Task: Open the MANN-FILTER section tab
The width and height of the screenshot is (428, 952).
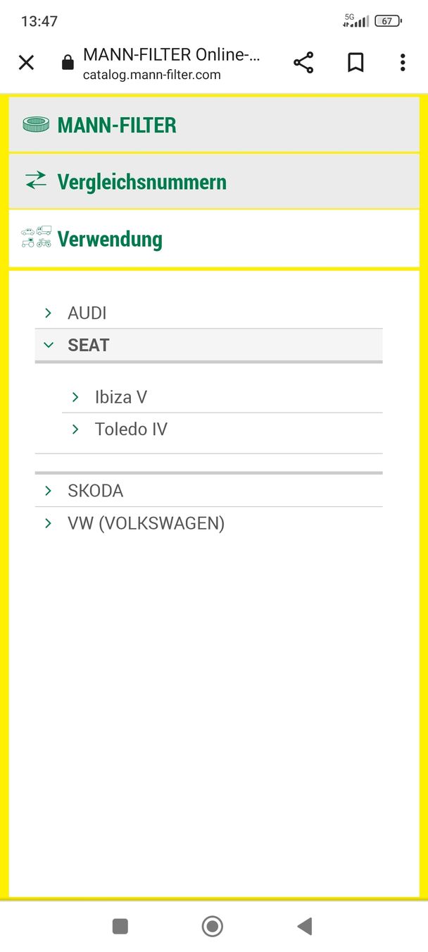Action: click(117, 126)
